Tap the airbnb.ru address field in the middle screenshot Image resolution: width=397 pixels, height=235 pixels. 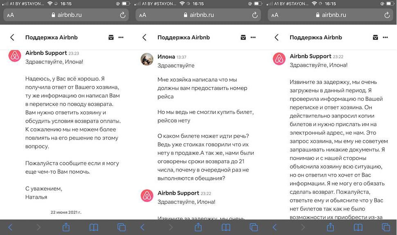point(198,15)
